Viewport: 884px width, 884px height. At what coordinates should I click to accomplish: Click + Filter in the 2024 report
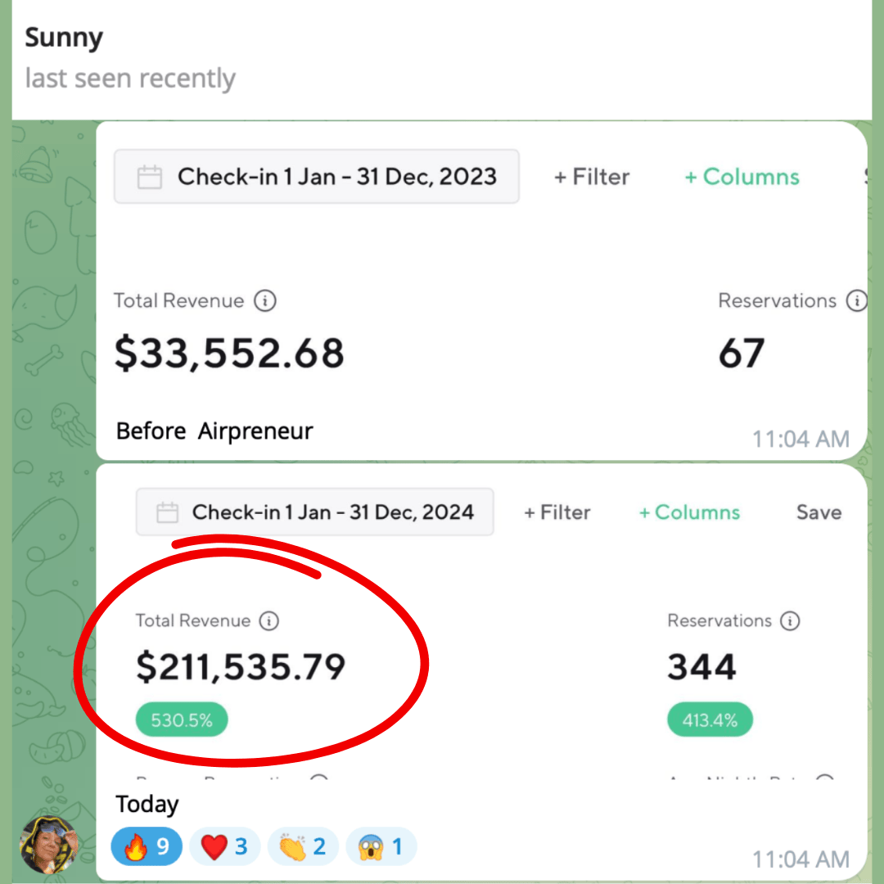coord(557,512)
